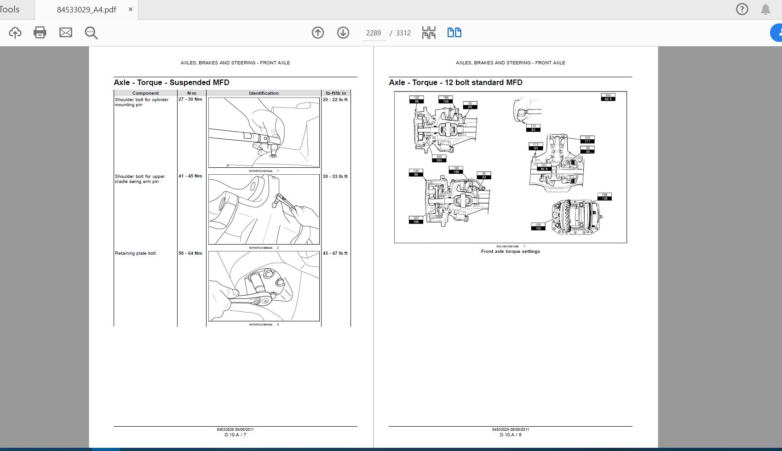Open the notifications bell
This screenshot has width=782, height=451.
(x=765, y=9)
